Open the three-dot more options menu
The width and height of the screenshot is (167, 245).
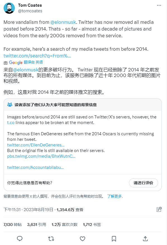(x=159, y=5)
